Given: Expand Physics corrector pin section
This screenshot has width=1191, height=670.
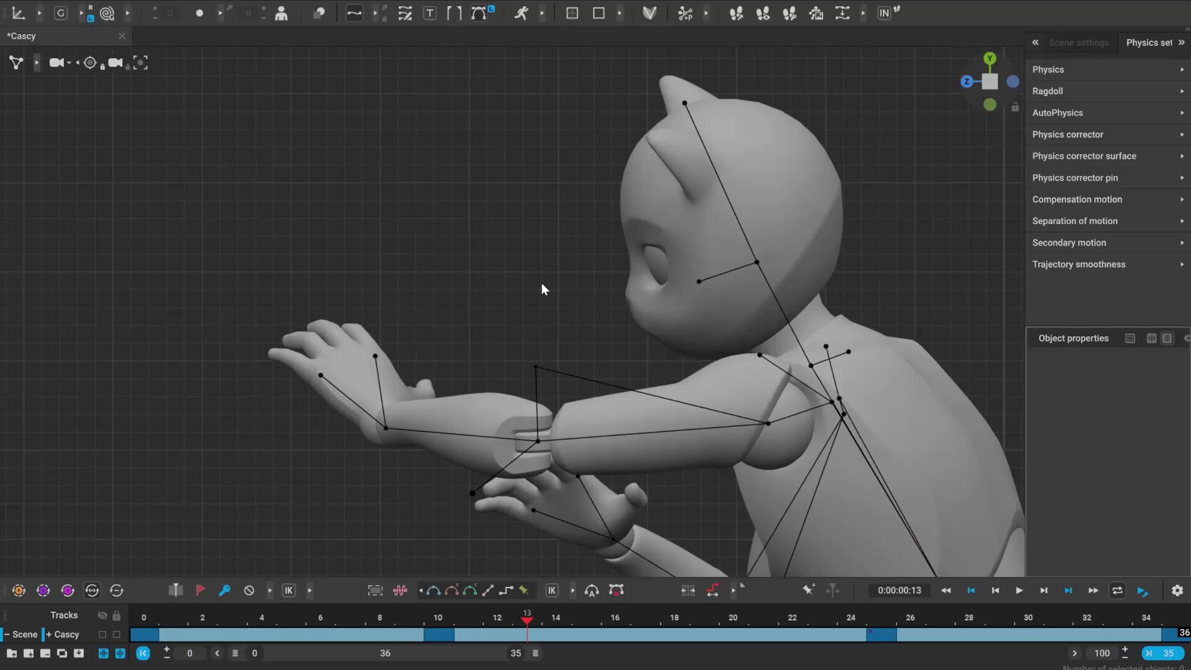Looking at the screenshot, I should (x=1108, y=178).
